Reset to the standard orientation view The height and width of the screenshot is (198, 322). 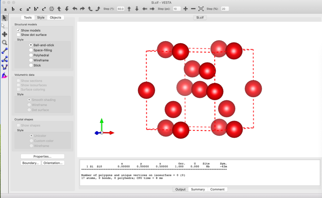point(52,9)
